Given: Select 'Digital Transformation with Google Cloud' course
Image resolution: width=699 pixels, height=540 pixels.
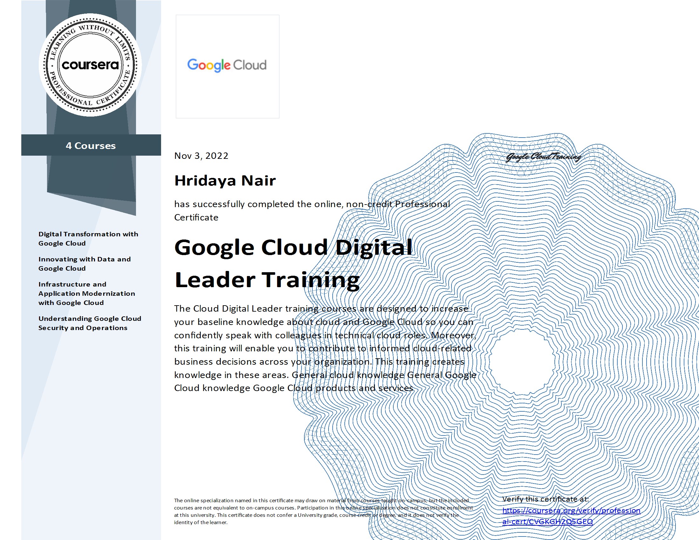Looking at the screenshot, I should click(88, 239).
